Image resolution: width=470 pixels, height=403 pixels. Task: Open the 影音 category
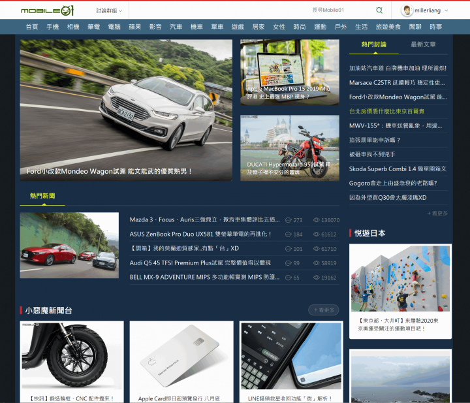click(x=155, y=27)
